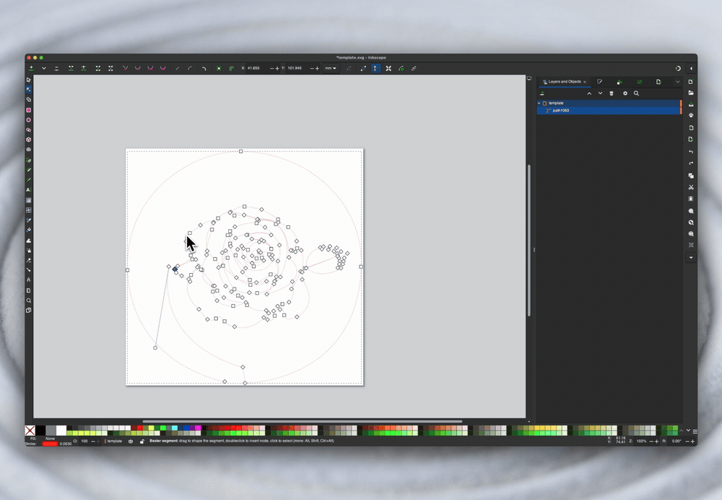This screenshot has height=500, width=722.
Task: Select the Gradient tool
Action: click(29, 200)
